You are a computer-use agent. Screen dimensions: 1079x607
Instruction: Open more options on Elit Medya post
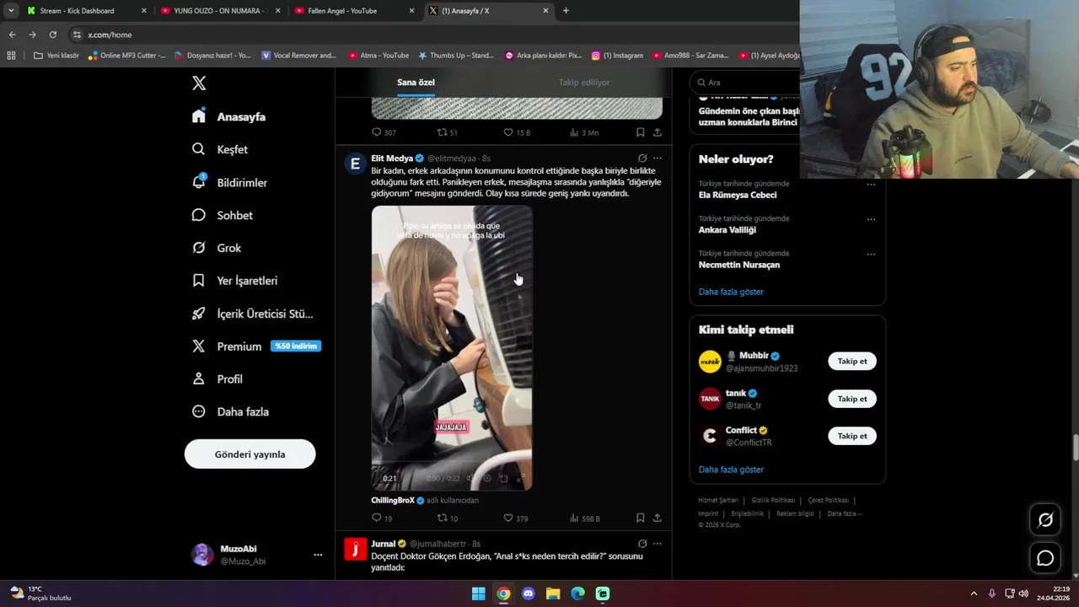[x=658, y=158]
